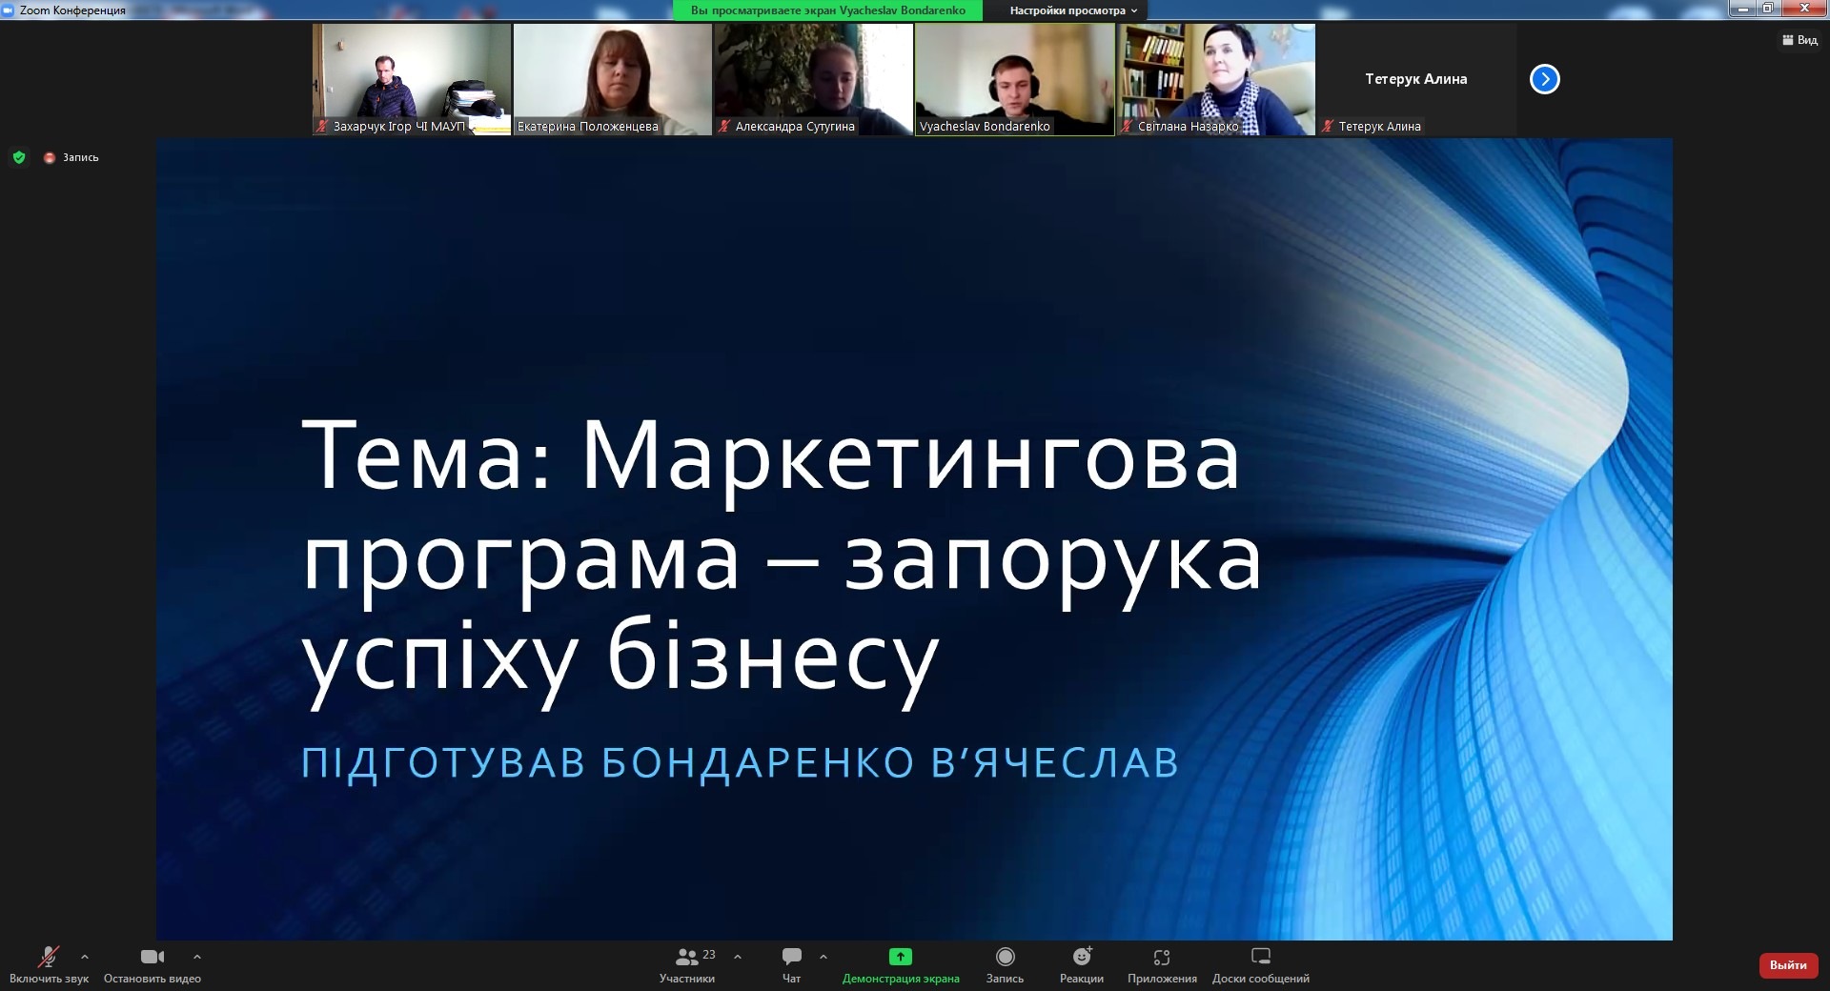Viewport: 1830px width, 991px height.
Task: Close the Zoom conference window
Action: coord(1803,9)
